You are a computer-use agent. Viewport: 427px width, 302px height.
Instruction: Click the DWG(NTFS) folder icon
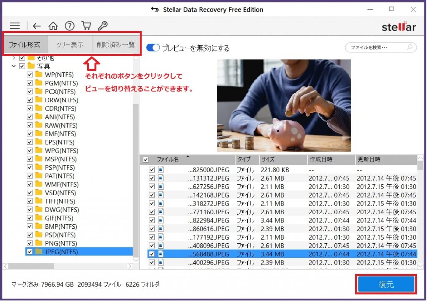(x=39, y=209)
